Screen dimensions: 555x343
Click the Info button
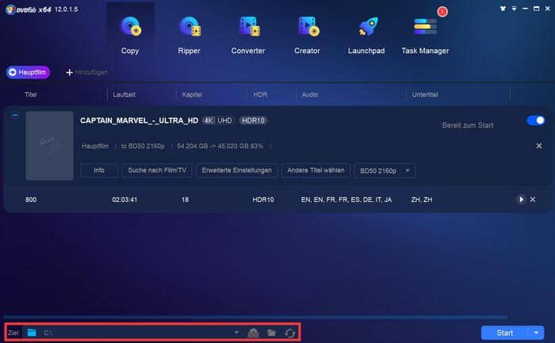coord(99,170)
